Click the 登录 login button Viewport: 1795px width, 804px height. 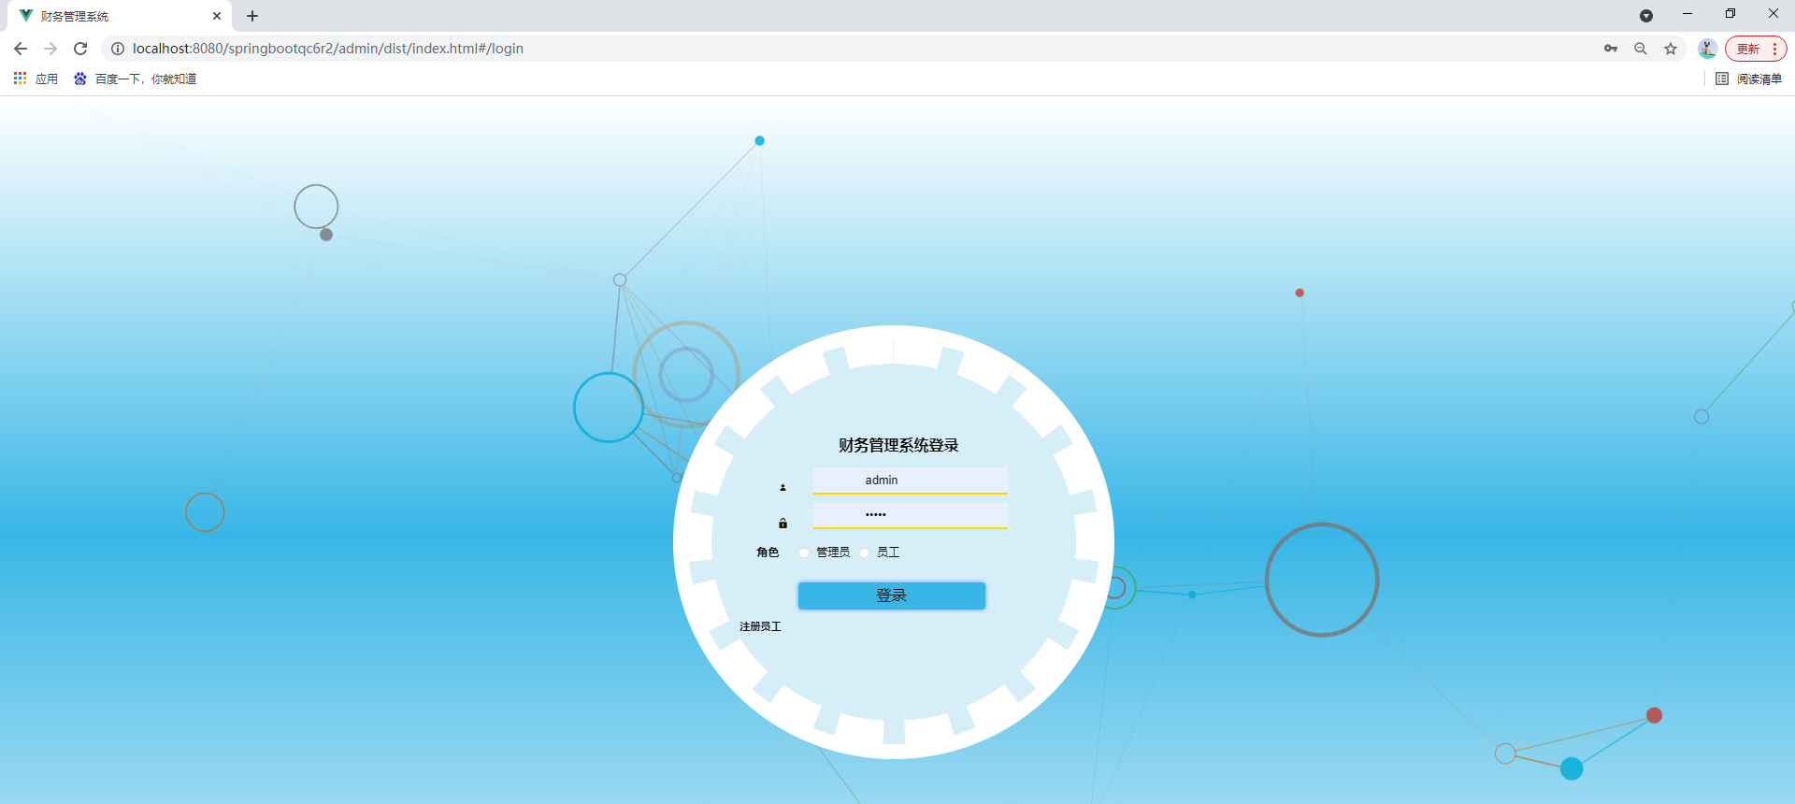click(891, 596)
